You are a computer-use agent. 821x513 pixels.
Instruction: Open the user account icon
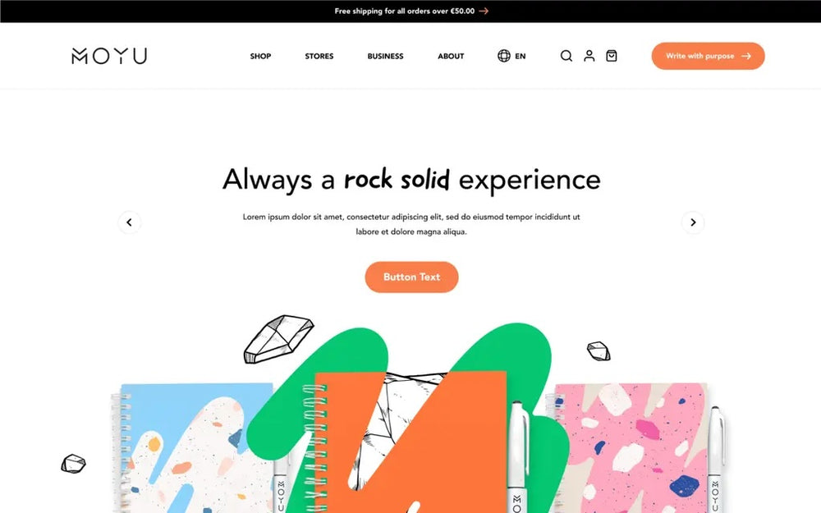(x=589, y=56)
